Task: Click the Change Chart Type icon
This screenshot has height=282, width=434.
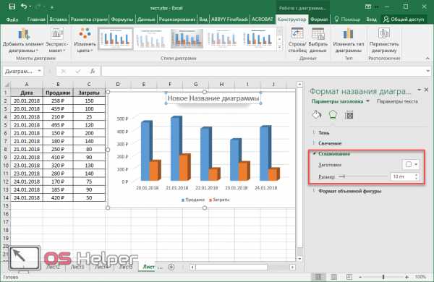Action: pos(348,34)
